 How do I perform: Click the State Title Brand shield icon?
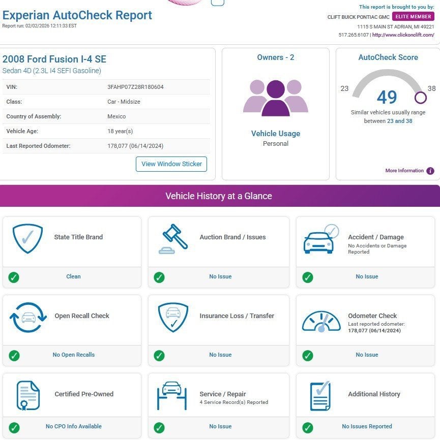click(27, 238)
